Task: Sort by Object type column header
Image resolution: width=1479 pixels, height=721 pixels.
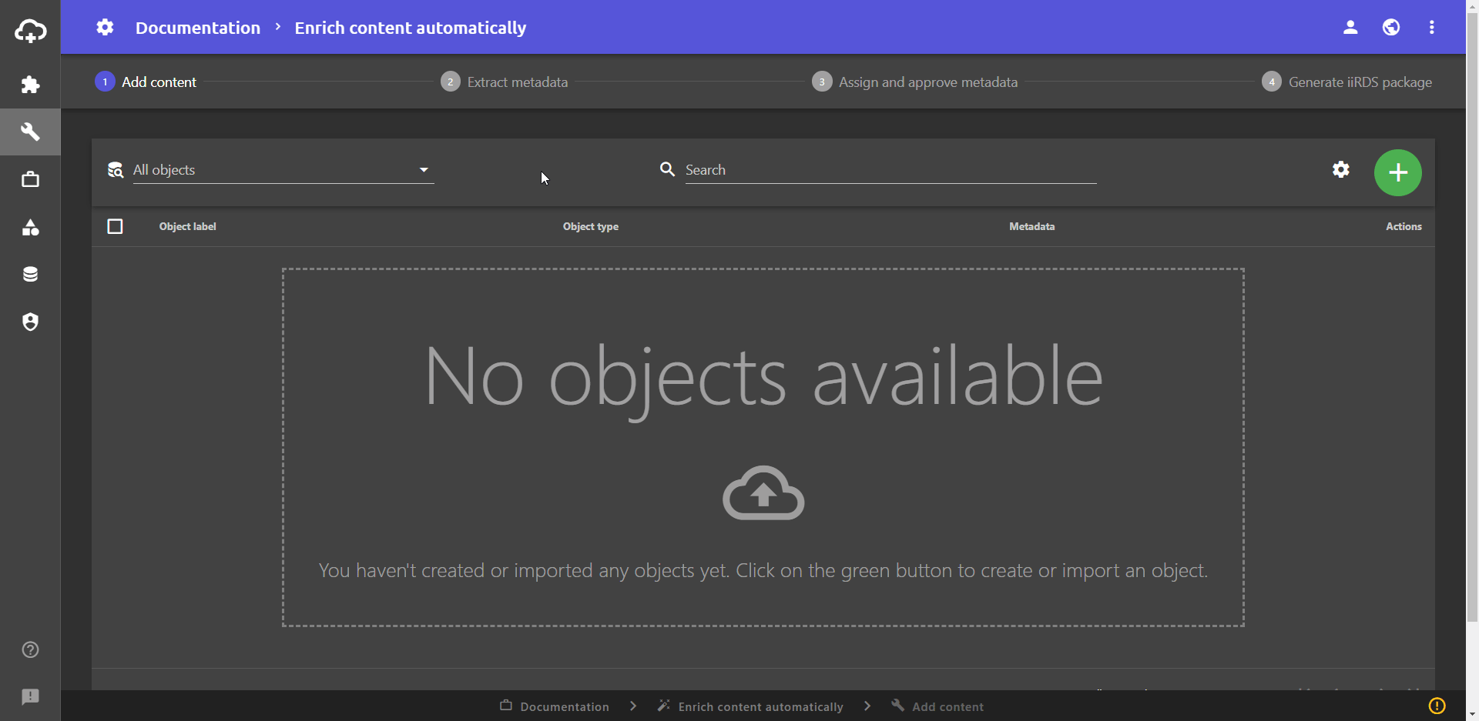Action: point(591,226)
